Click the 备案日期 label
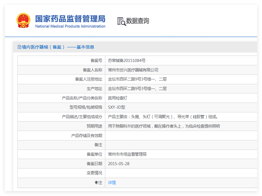 [94, 164]
